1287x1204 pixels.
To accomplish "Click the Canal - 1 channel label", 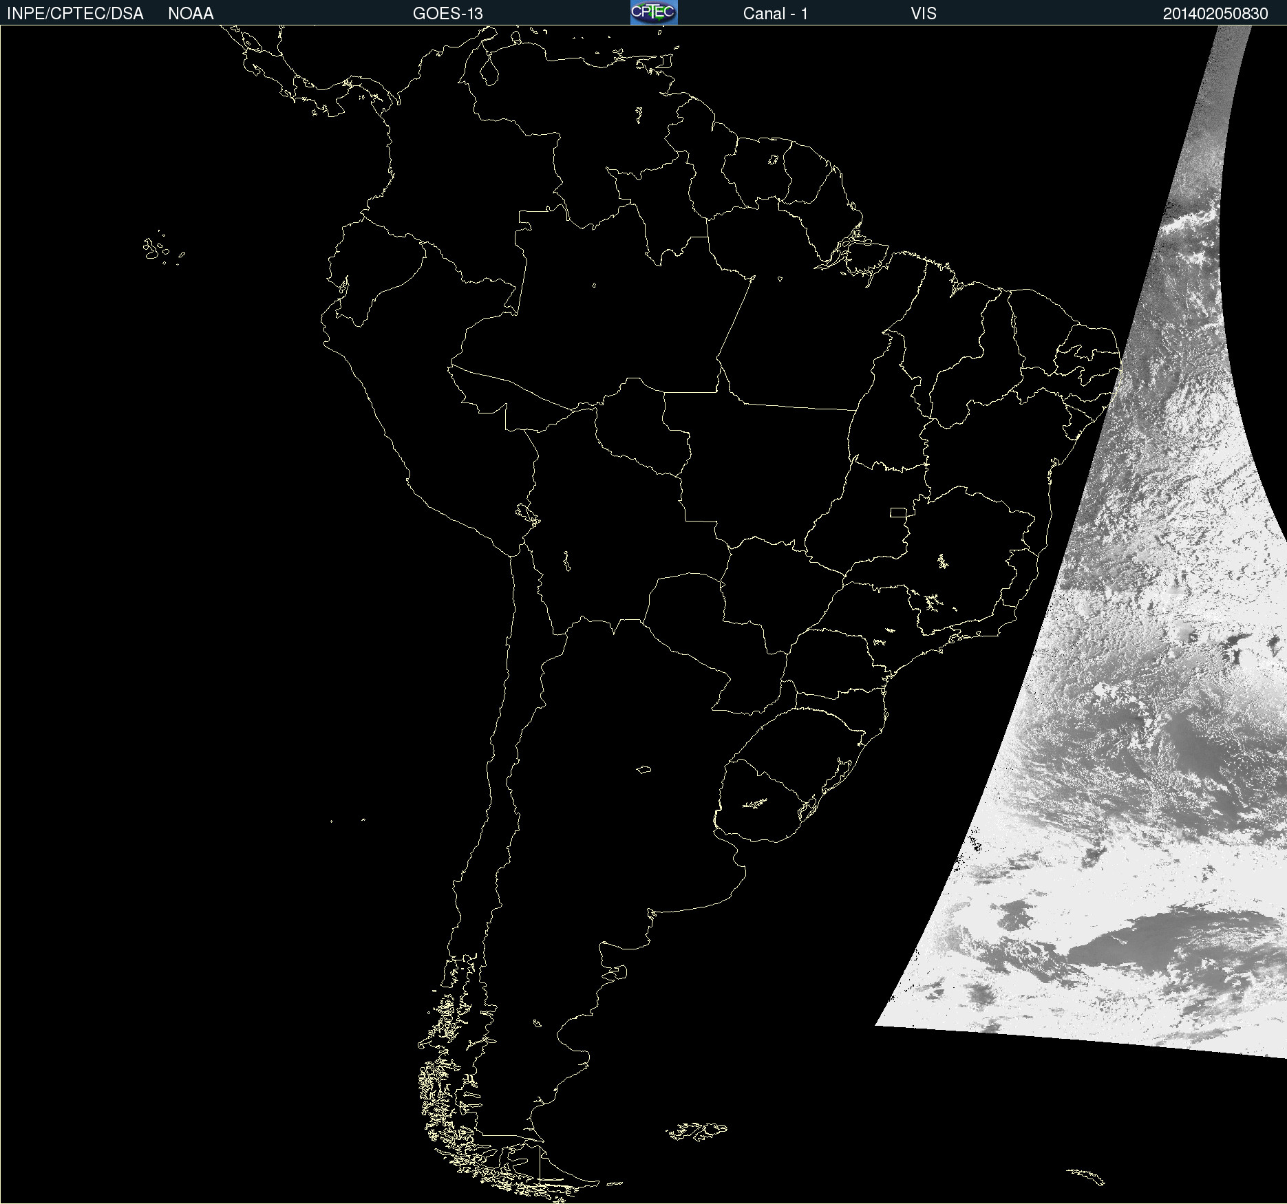I will 775,14.
